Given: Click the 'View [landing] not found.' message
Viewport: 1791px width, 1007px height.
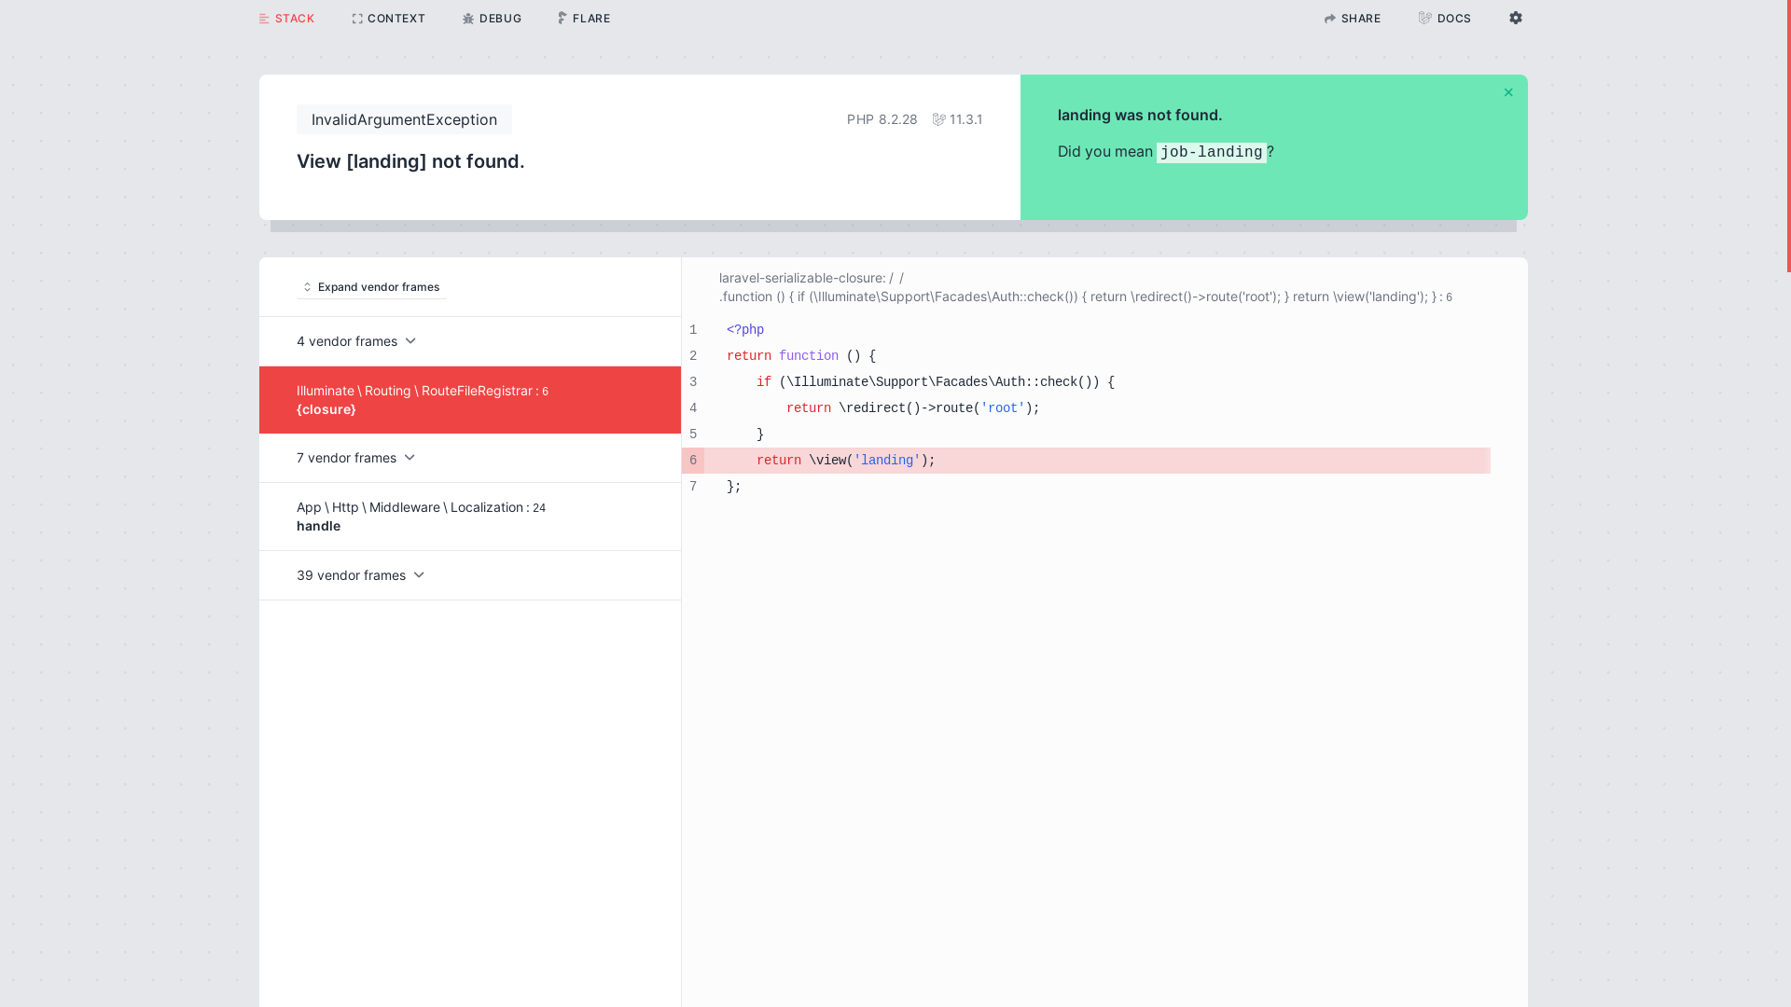Looking at the screenshot, I should click(410, 161).
